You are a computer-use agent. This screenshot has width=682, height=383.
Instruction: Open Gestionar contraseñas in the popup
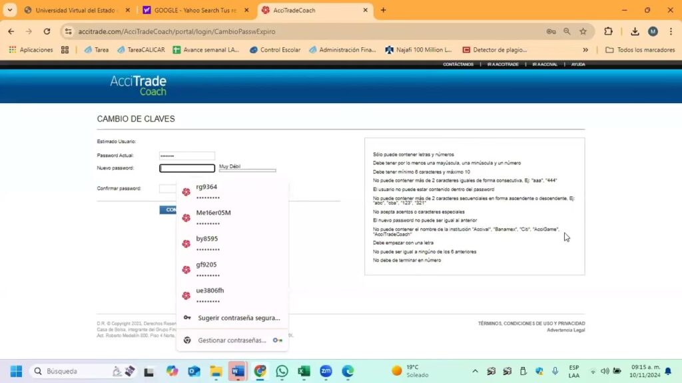pos(232,340)
